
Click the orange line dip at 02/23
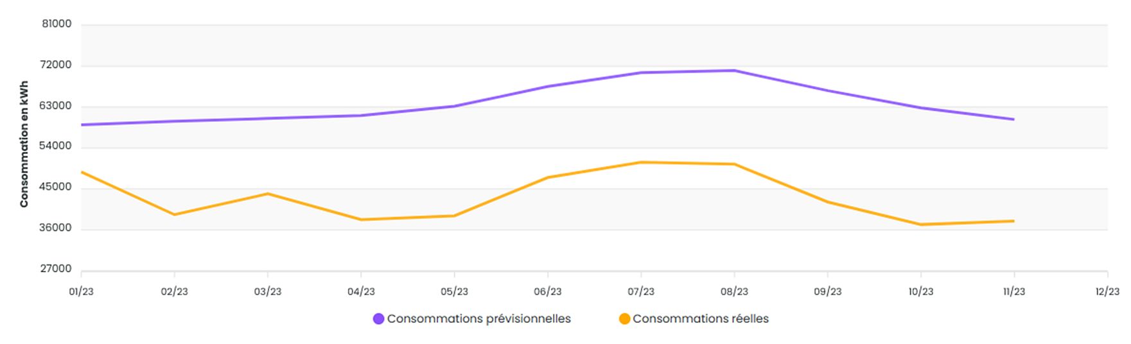click(x=175, y=214)
